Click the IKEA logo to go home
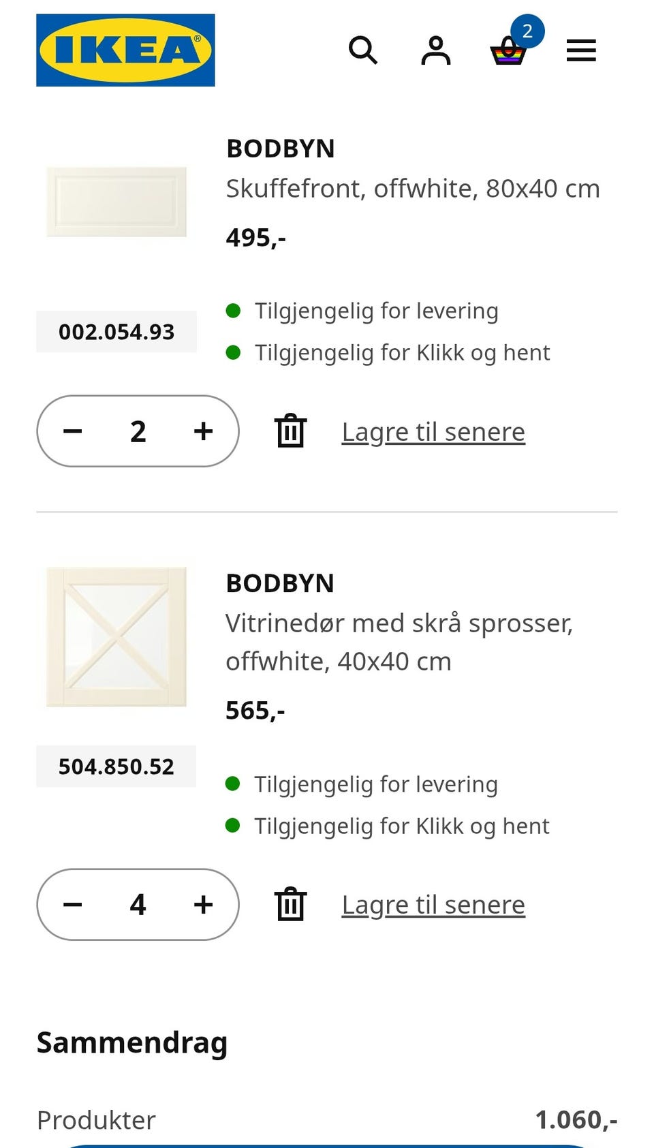Viewport: 654px width, 1148px height. (x=125, y=50)
